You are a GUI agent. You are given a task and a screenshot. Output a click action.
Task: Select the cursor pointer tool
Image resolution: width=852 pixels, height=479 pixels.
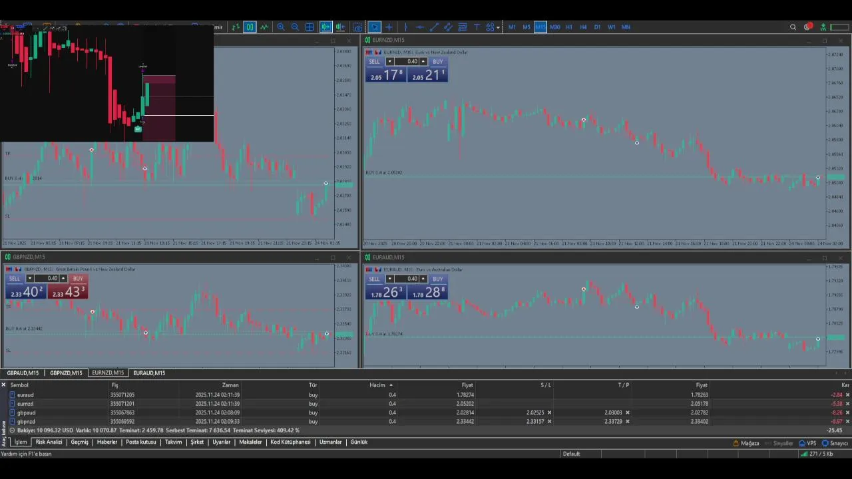click(x=375, y=27)
